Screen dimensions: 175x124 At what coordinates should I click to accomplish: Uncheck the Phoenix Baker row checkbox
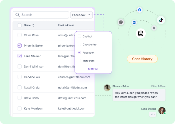(x=20, y=46)
